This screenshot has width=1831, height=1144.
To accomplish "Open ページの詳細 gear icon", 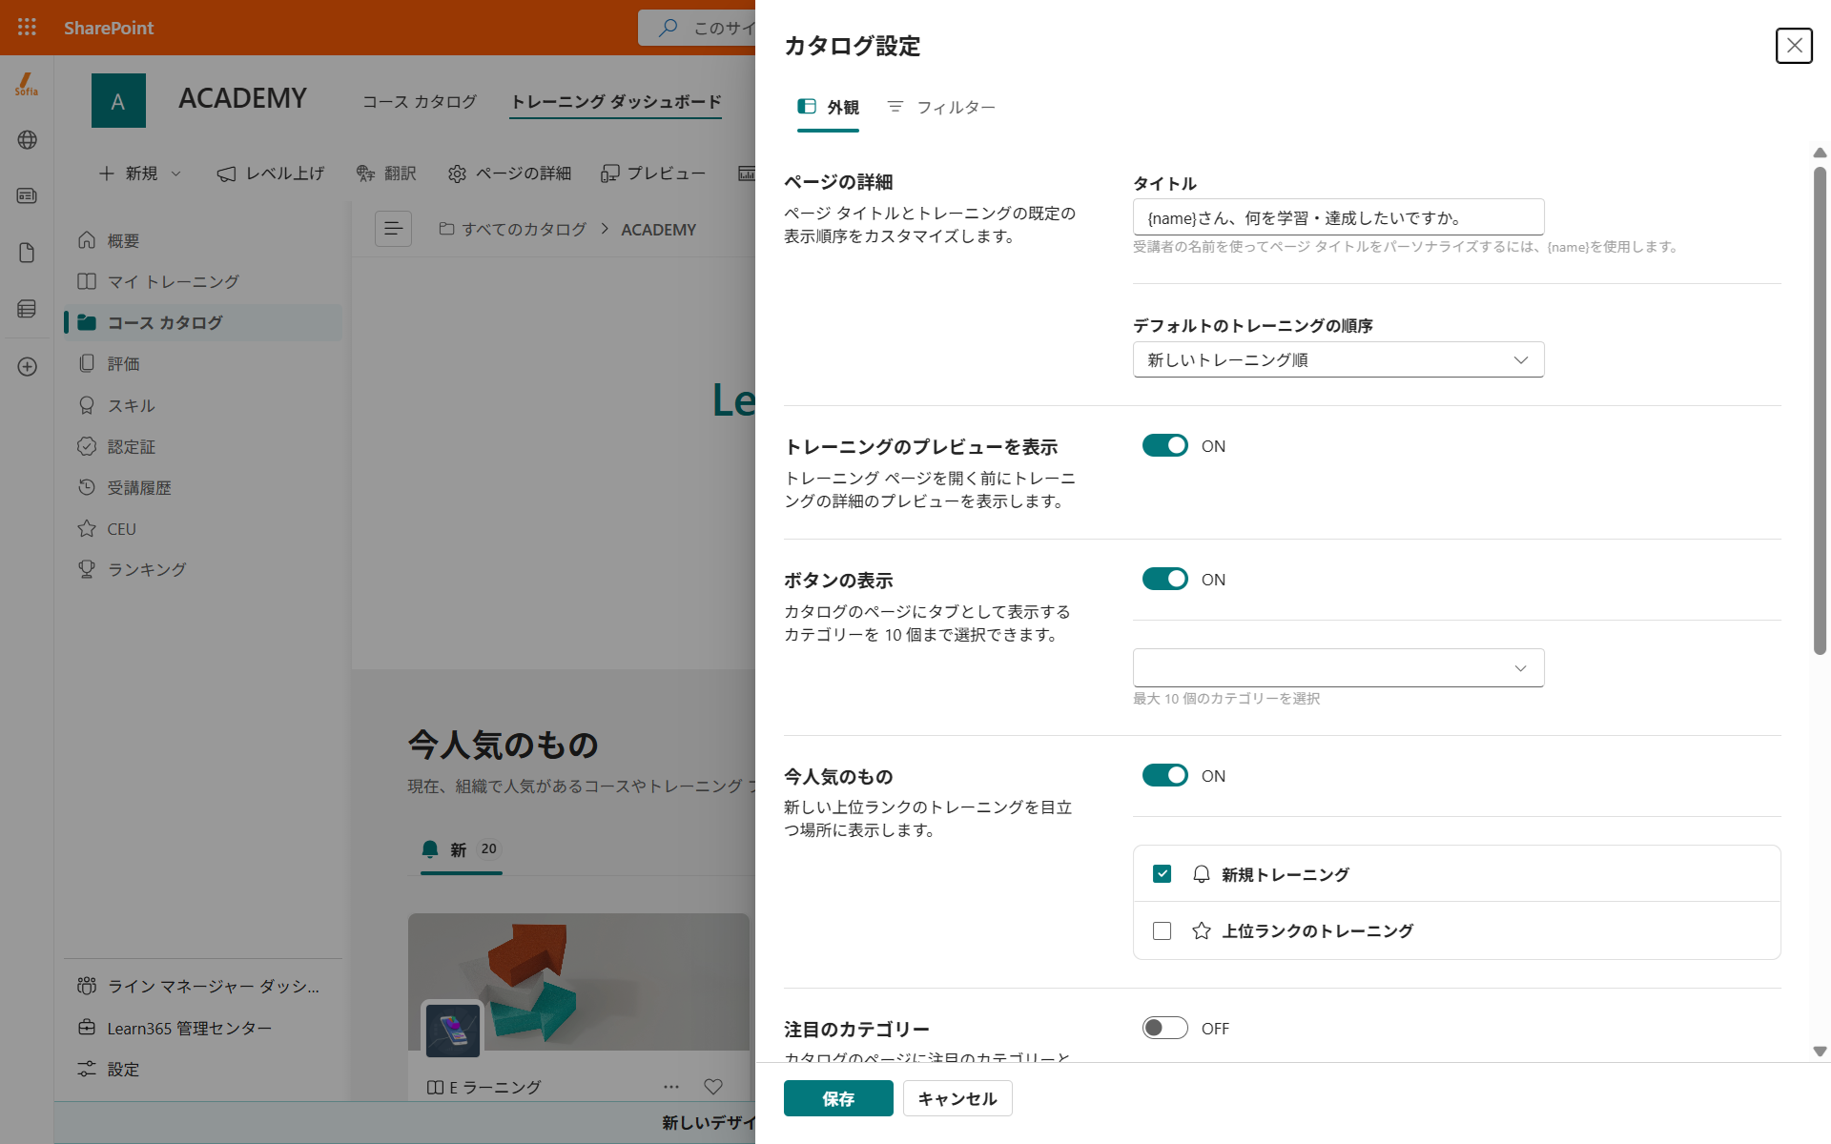I will point(457,174).
